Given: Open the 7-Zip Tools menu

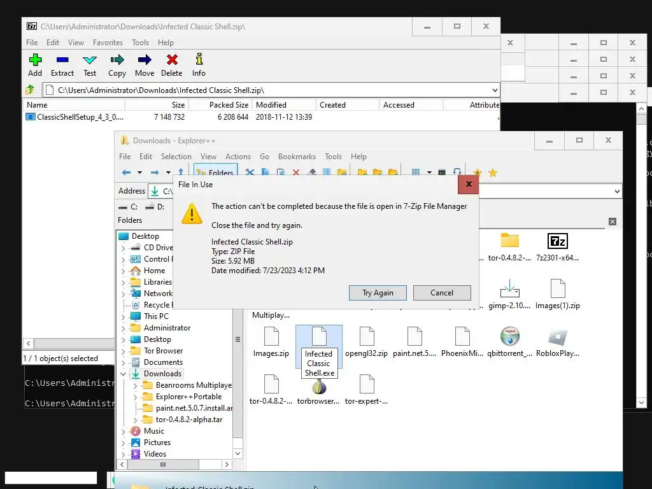Looking at the screenshot, I should (x=140, y=43).
